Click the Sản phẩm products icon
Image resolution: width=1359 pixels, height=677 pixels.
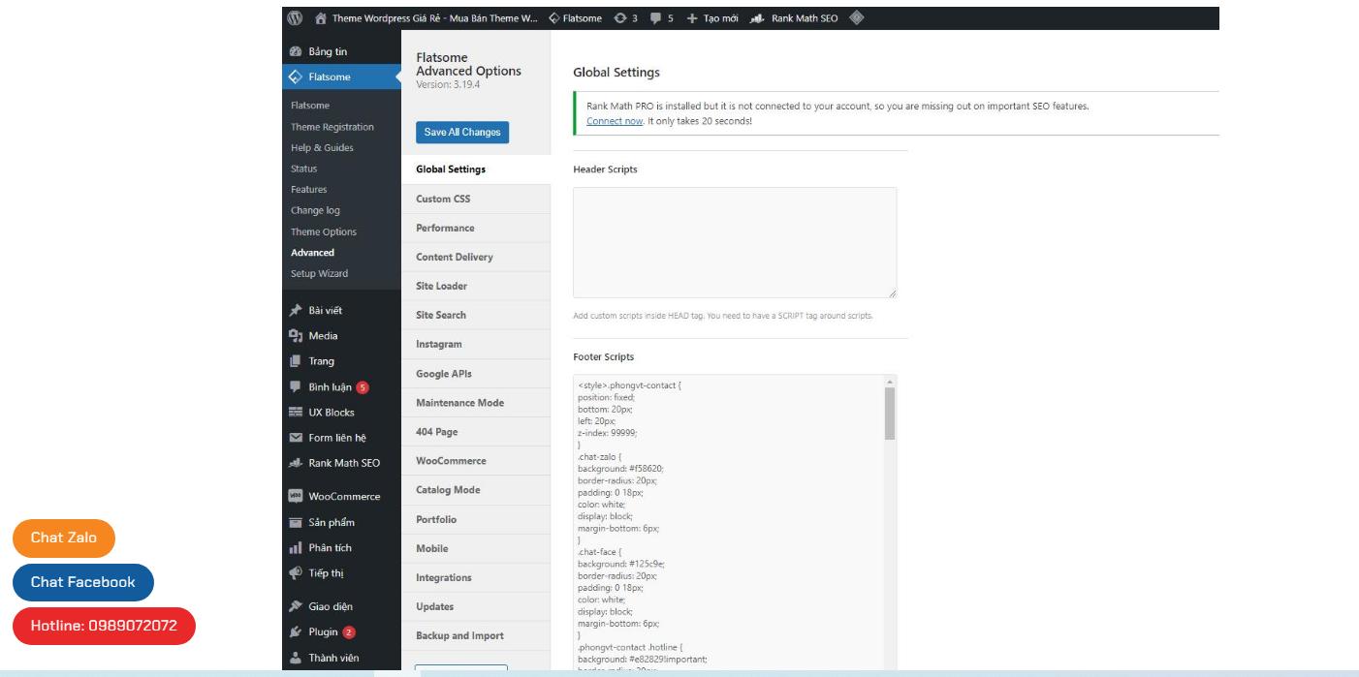pyautogui.click(x=298, y=523)
